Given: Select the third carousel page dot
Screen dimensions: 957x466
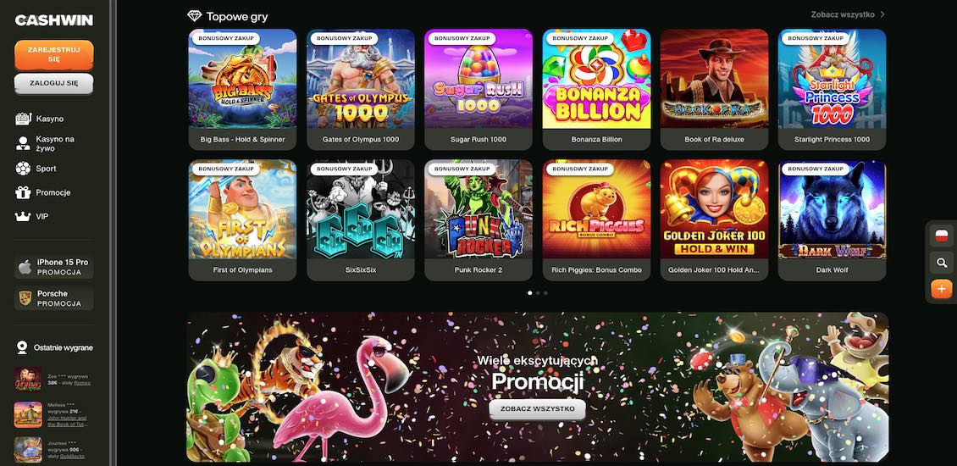Looking at the screenshot, I should coord(545,293).
